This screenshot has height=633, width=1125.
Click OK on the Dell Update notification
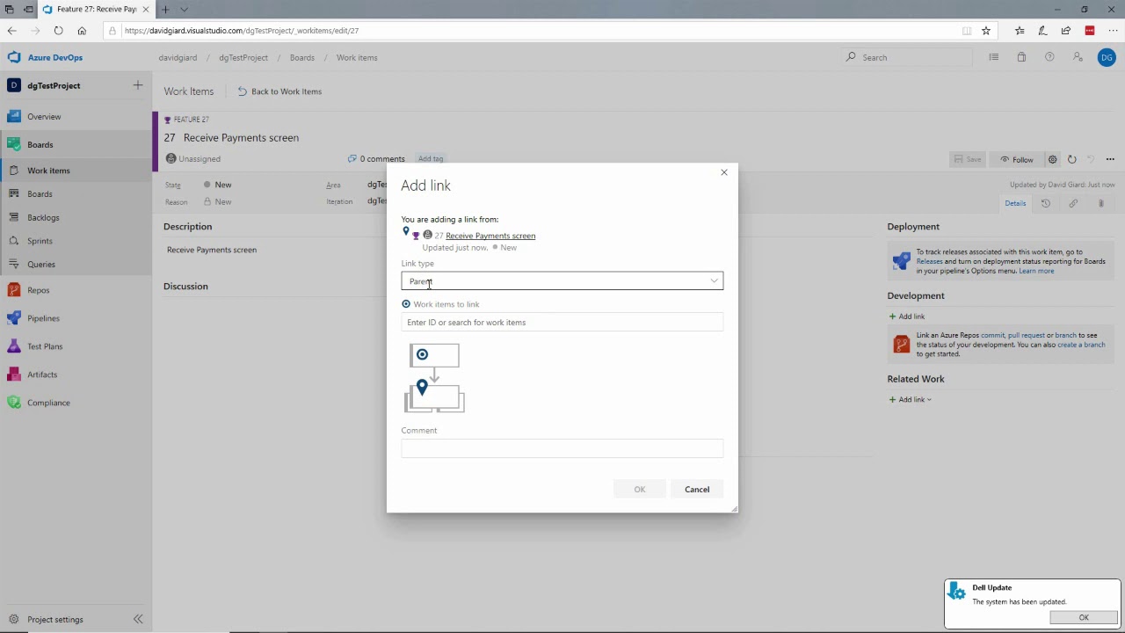tap(1084, 618)
